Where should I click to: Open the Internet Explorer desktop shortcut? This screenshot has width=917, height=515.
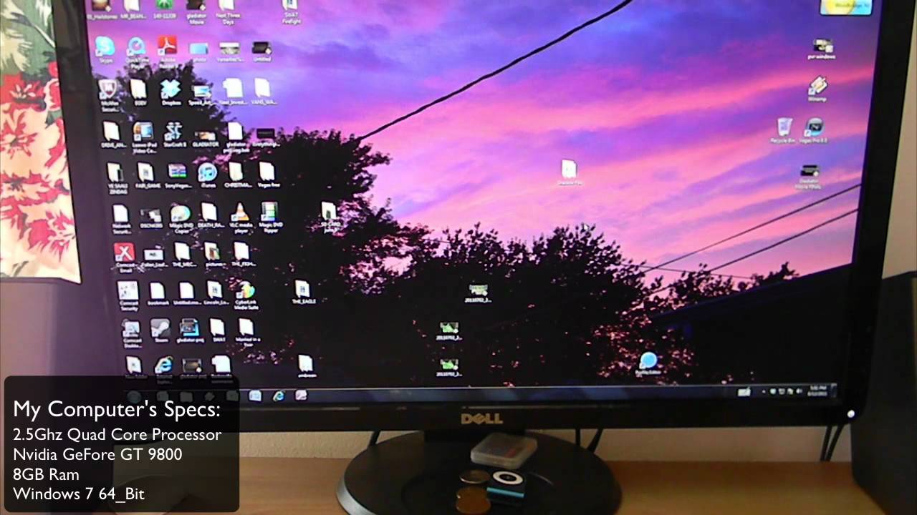click(x=163, y=368)
